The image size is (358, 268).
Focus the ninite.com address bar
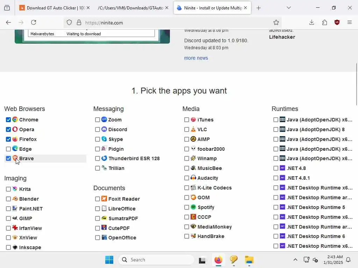[173, 23]
